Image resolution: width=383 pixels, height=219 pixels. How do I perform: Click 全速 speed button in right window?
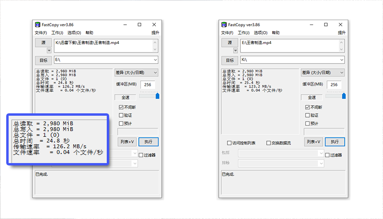pos(312,98)
